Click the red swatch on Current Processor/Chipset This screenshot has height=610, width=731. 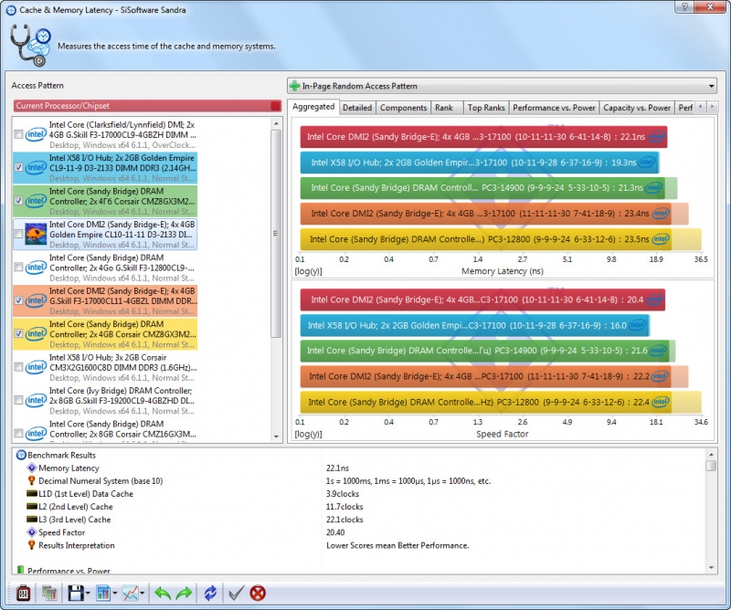click(276, 106)
